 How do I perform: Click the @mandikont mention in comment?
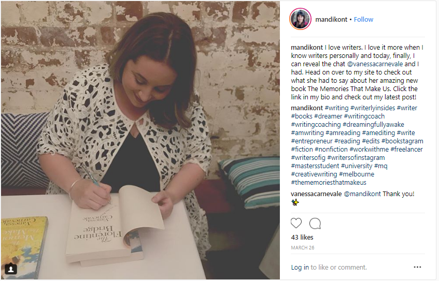pyautogui.click(x=362, y=194)
